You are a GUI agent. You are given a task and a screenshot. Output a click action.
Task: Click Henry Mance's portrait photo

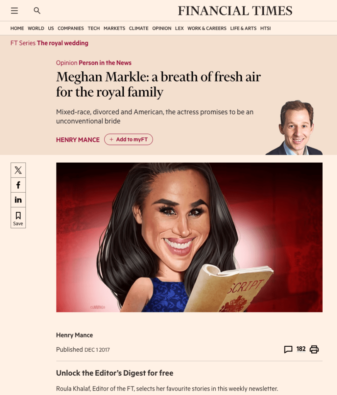(x=294, y=127)
